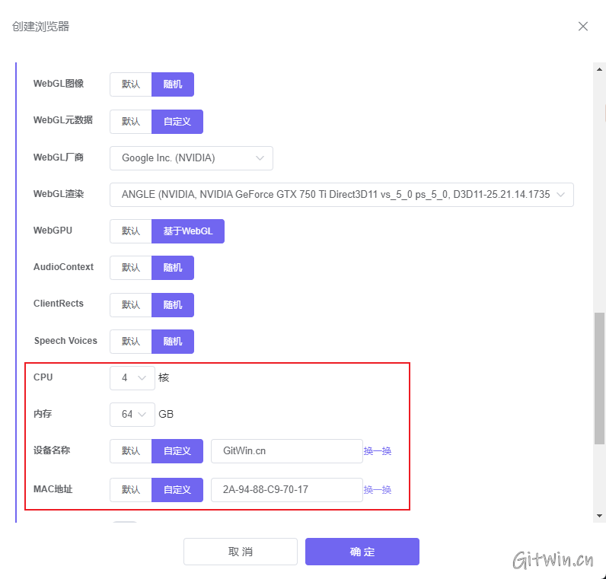Open the memory GB dropdown
The image size is (606, 579).
pos(132,415)
